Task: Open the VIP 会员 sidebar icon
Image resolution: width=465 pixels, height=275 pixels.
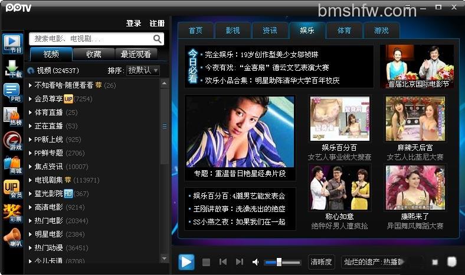Action: pyautogui.click(x=12, y=189)
